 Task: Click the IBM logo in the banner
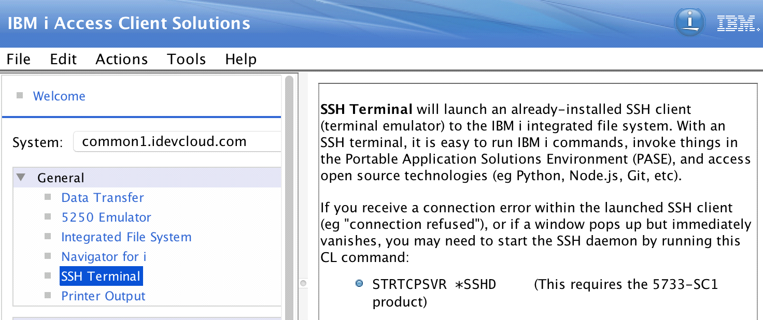pyautogui.click(x=735, y=23)
